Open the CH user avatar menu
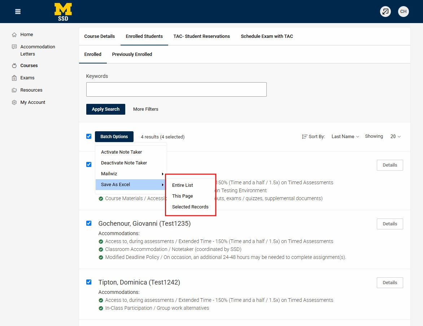The height and width of the screenshot is (326, 423). 403,11
